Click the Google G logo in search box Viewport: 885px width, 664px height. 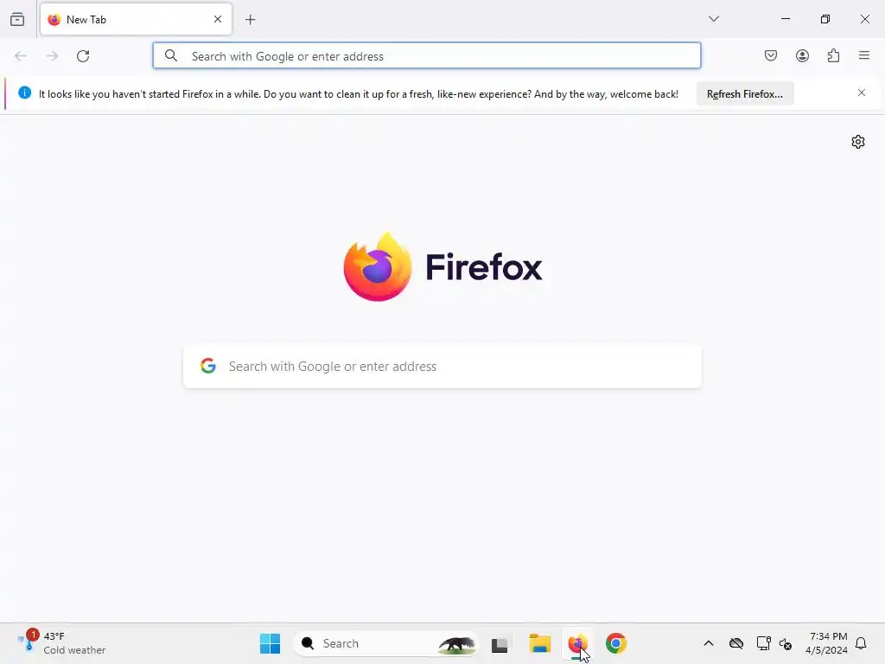coord(208,366)
